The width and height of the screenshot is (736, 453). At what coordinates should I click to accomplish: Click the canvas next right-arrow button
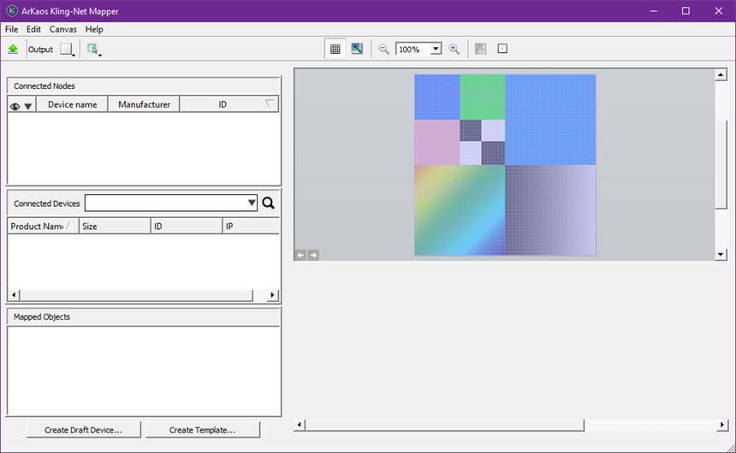point(313,255)
